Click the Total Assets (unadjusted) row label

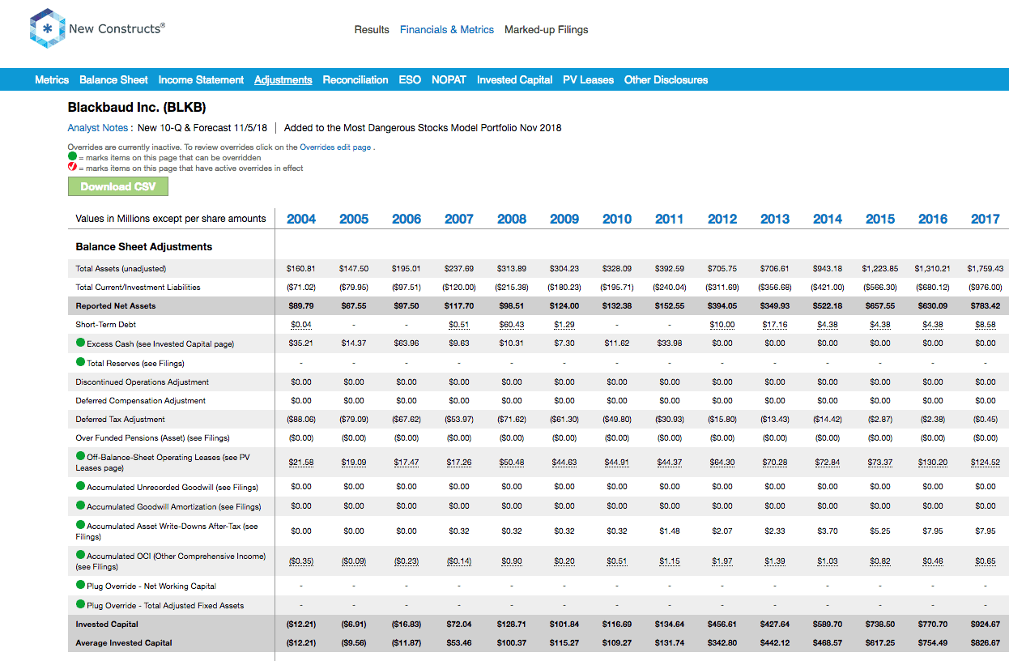pos(121,268)
